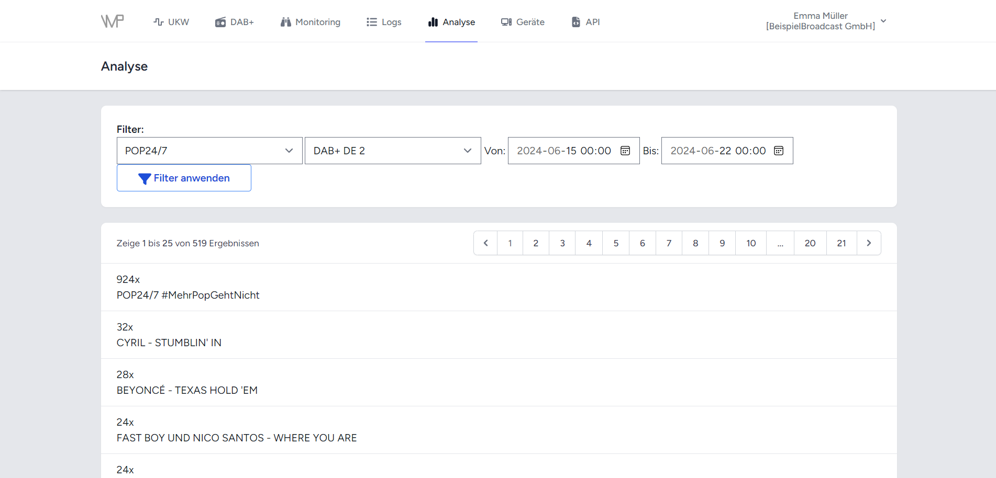The width and height of the screenshot is (996, 478).
Task: Select pagination page 7
Action: coord(669,243)
